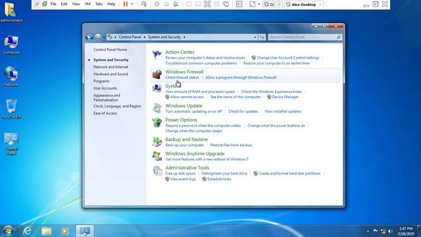
Task: Open Ease of Access
Action: 105,113
